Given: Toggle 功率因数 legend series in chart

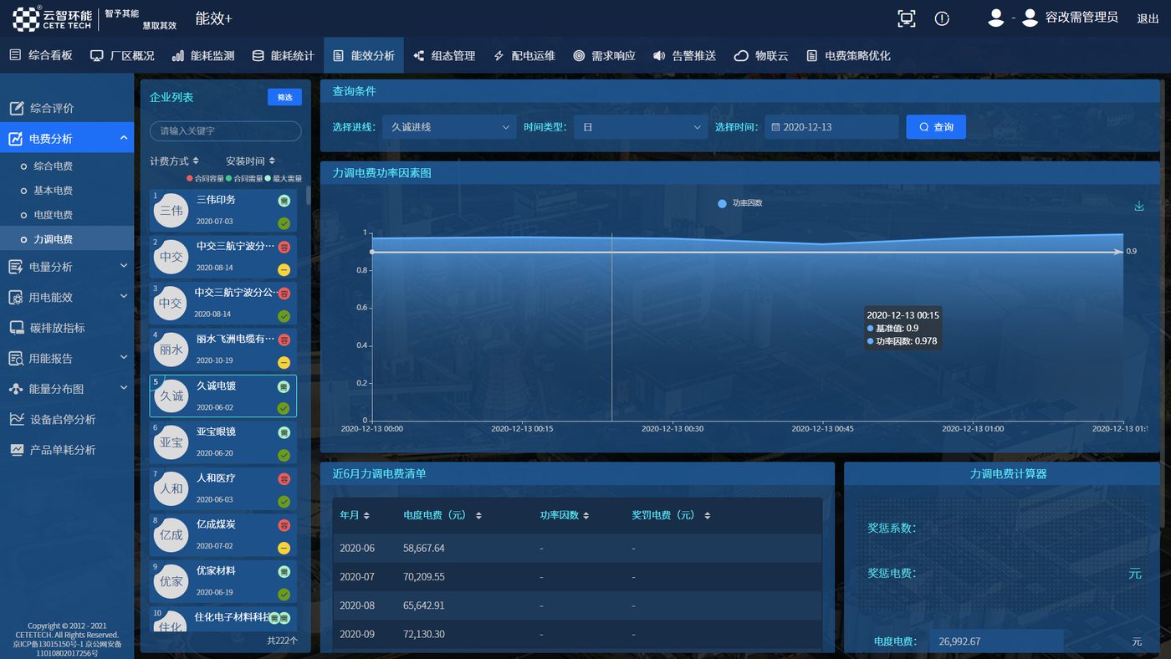Looking at the screenshot, I should tap(740, 203).
